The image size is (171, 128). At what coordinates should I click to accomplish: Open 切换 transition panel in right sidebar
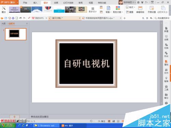166,46
